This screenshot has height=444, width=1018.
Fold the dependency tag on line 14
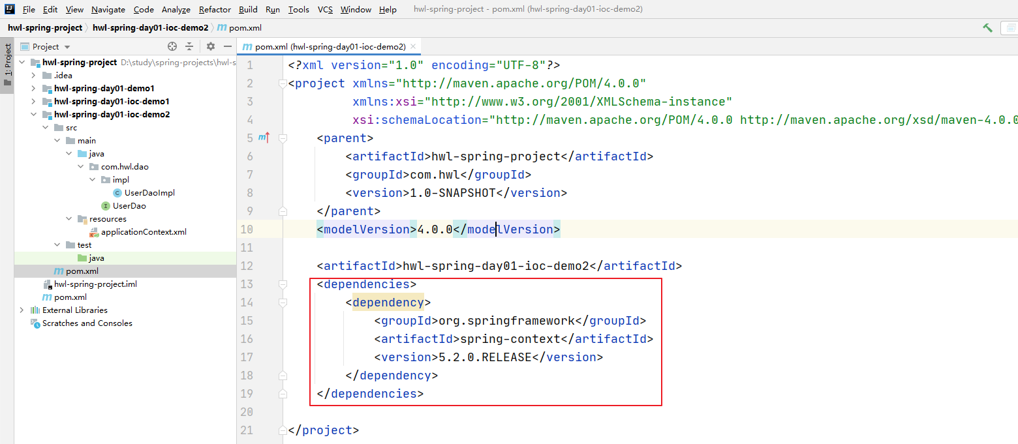(x=282, y=303)
